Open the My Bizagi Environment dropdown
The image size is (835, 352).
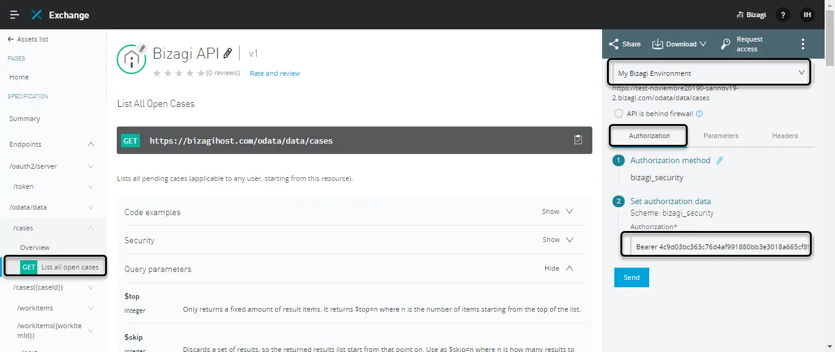pos(711,73)
